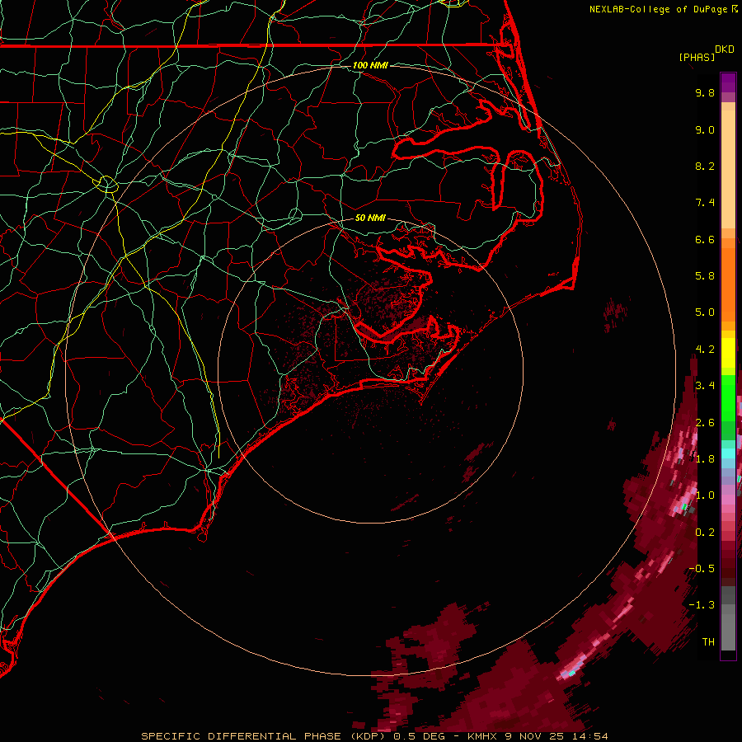Click the 3.4 legend value
The height and width of the screenshot is (742, 742).
tap(705, 386)
